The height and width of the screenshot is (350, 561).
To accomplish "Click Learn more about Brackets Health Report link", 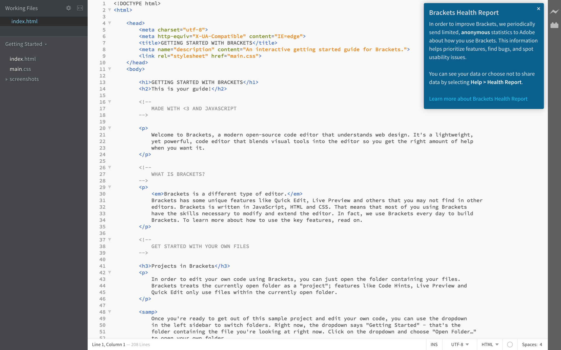I will tap(478, 98).
